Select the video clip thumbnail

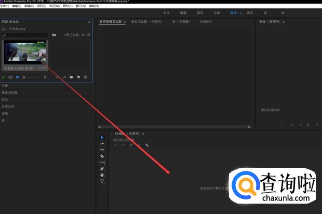click(25, 52)
